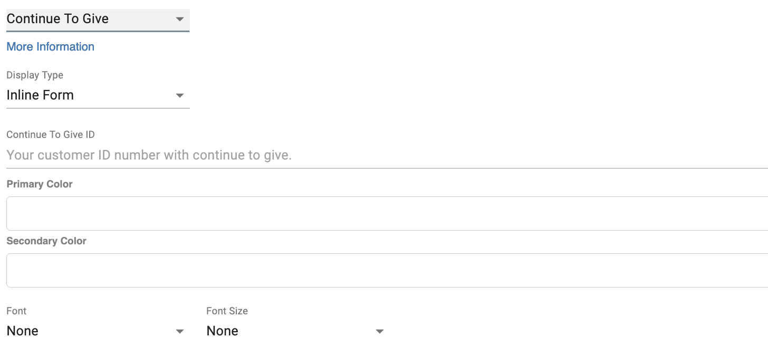Open the Font dropdown showing None

tap(95, 331)
